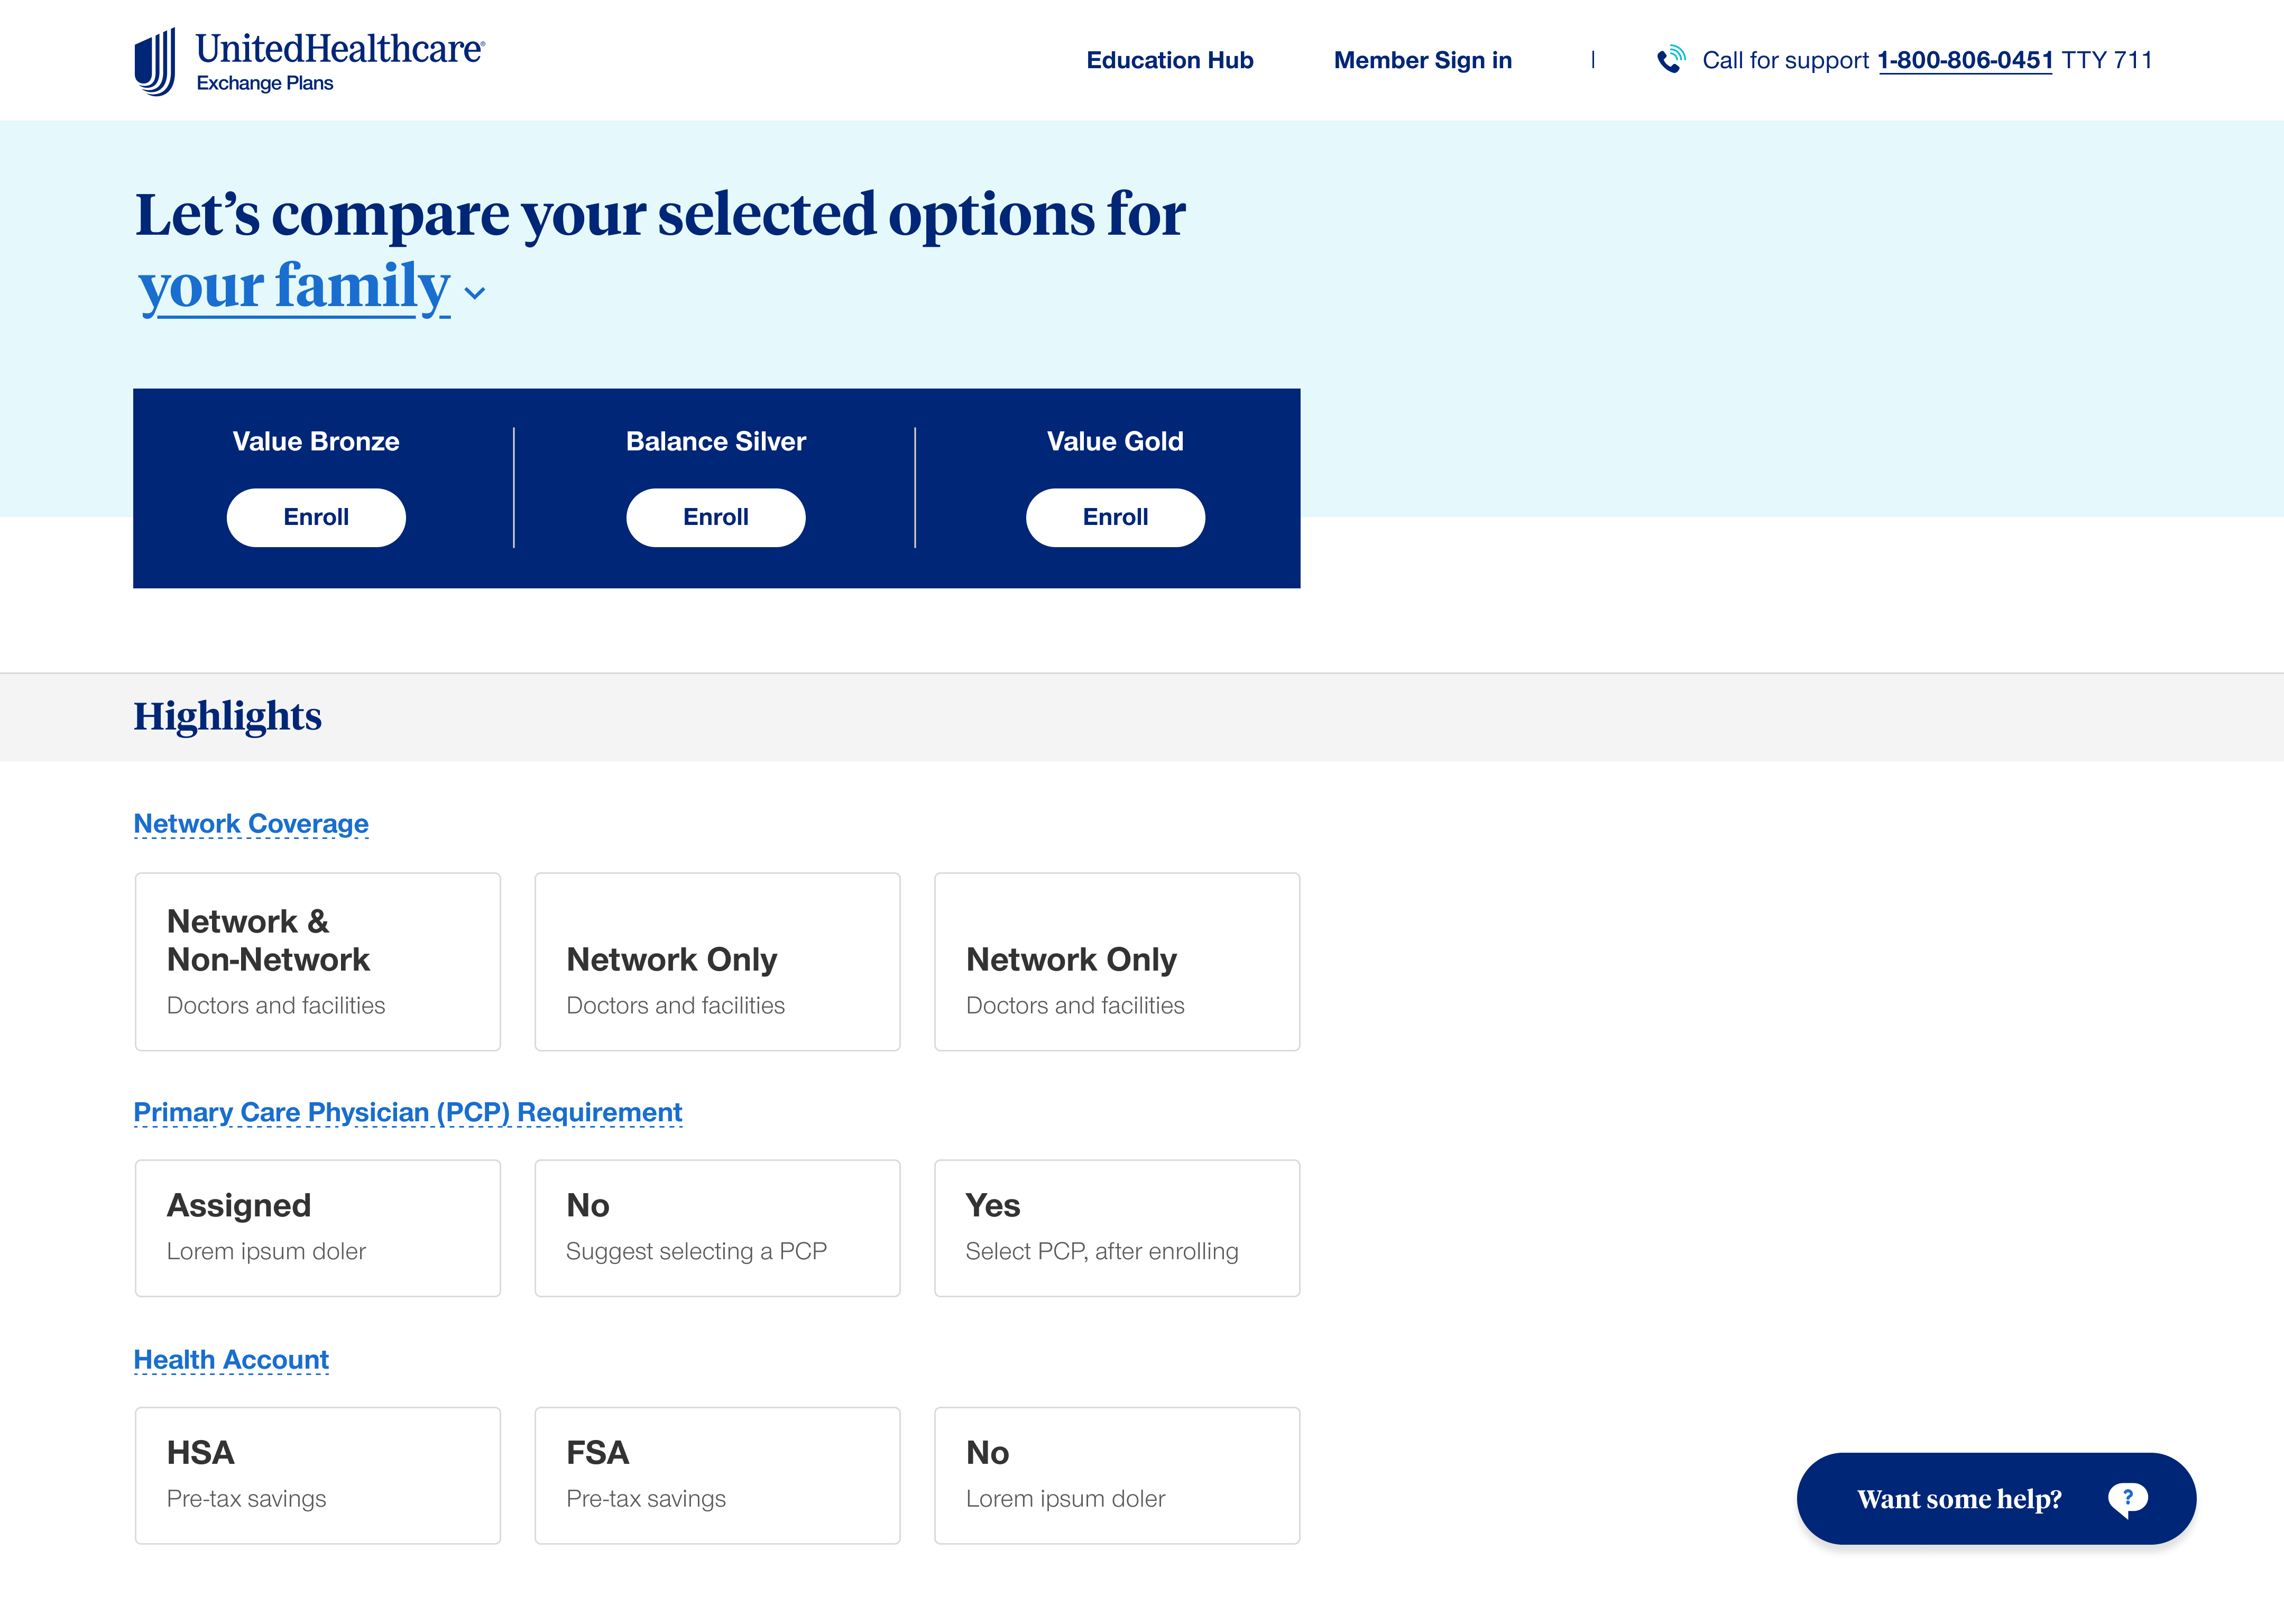Open the Primary Care Physician Requirement link

click(407, 1112)
